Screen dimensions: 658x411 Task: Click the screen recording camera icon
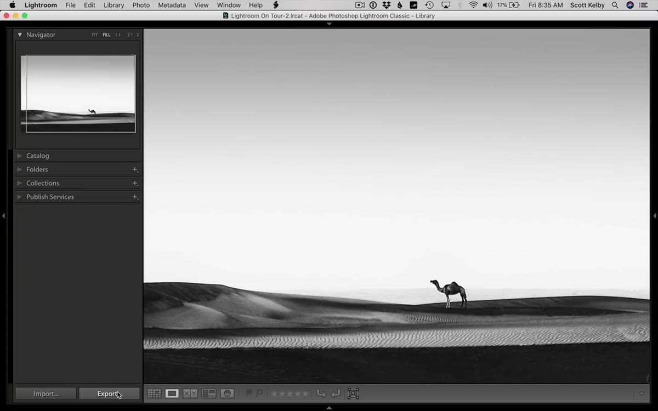(x=360, y=5)
